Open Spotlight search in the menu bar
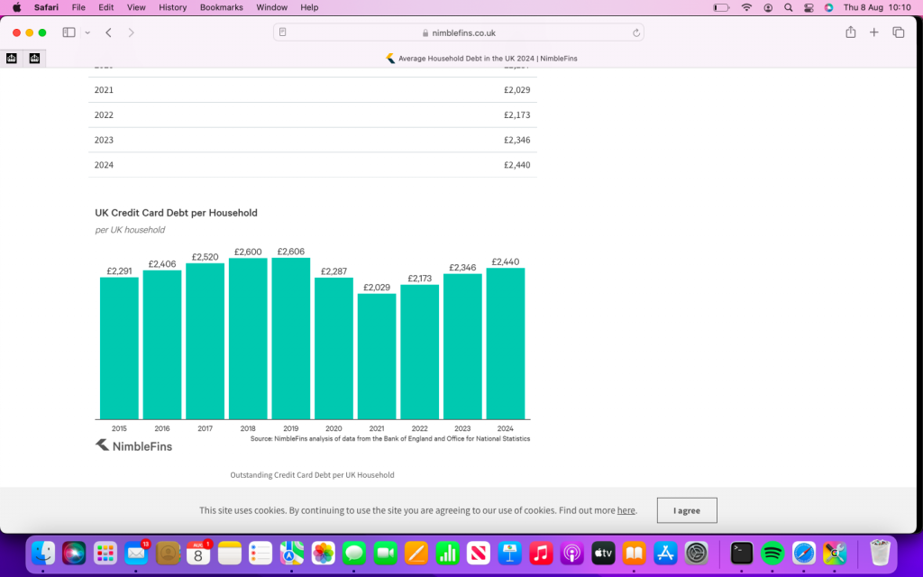The width and height of the screenshot is (923, 577). pos(788,7)
